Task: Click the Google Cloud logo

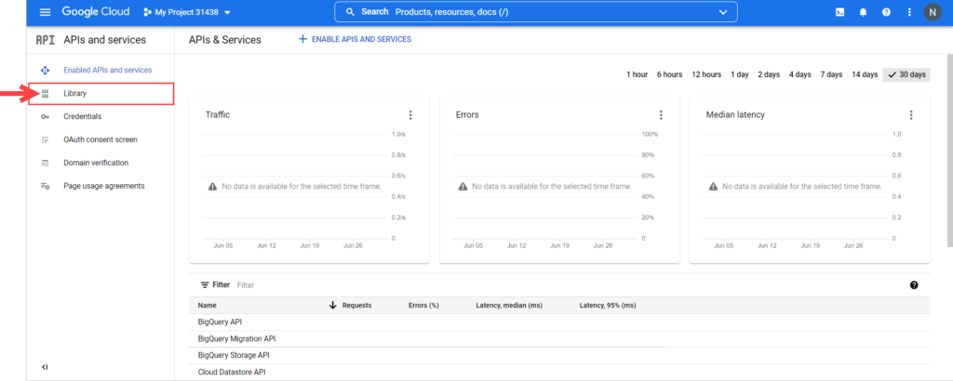Action: coord(96,12)
